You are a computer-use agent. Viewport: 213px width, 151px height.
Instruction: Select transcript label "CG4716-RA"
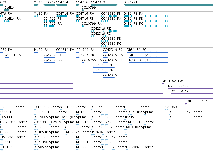click(x=85, y=14)
